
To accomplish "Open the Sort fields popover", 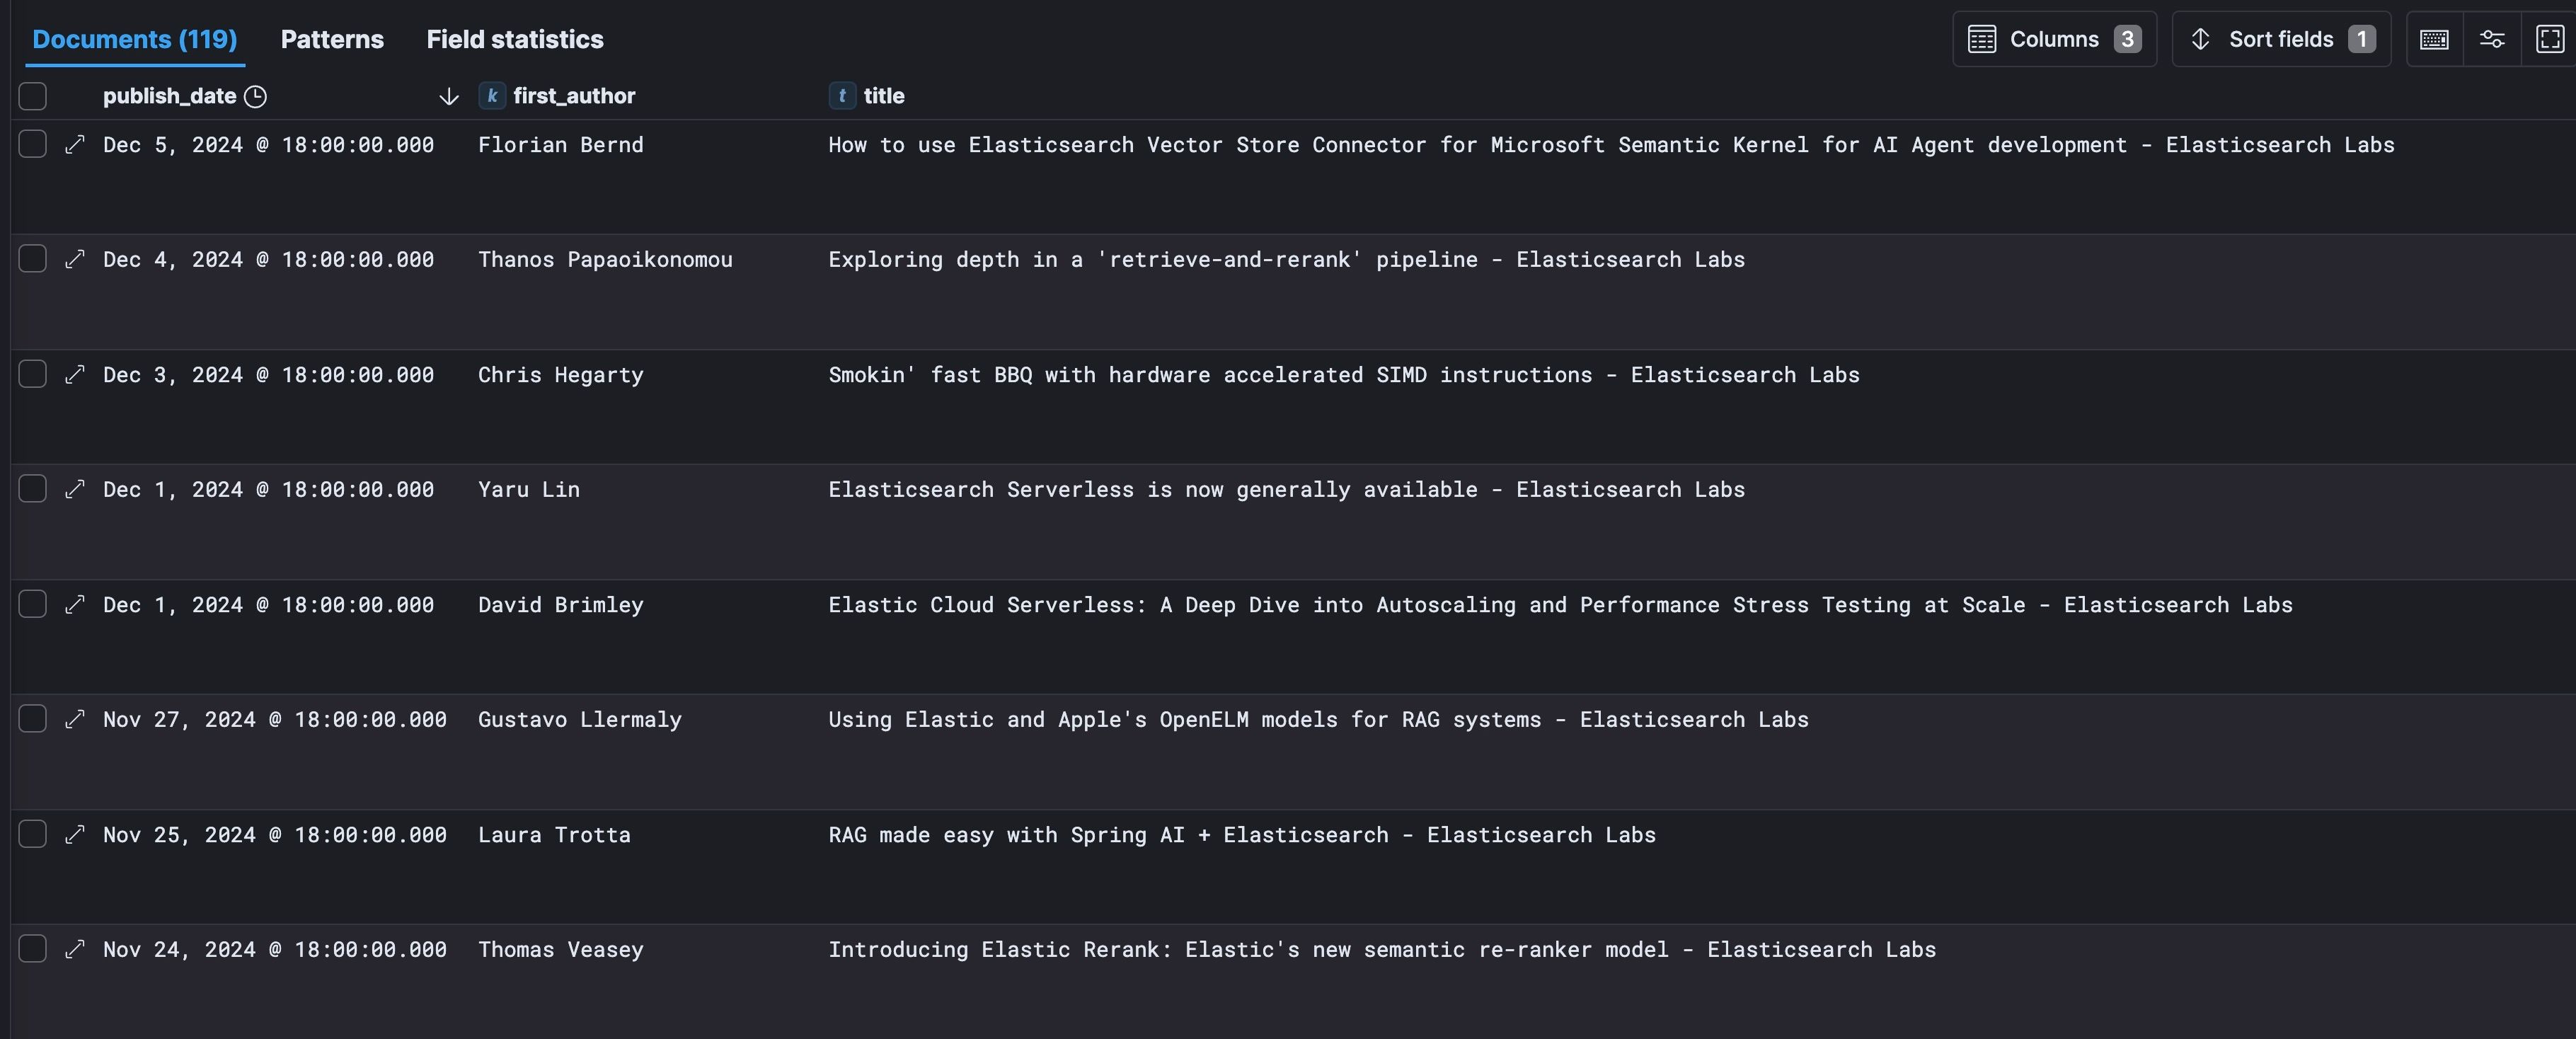I will [x=2280, y=39].
